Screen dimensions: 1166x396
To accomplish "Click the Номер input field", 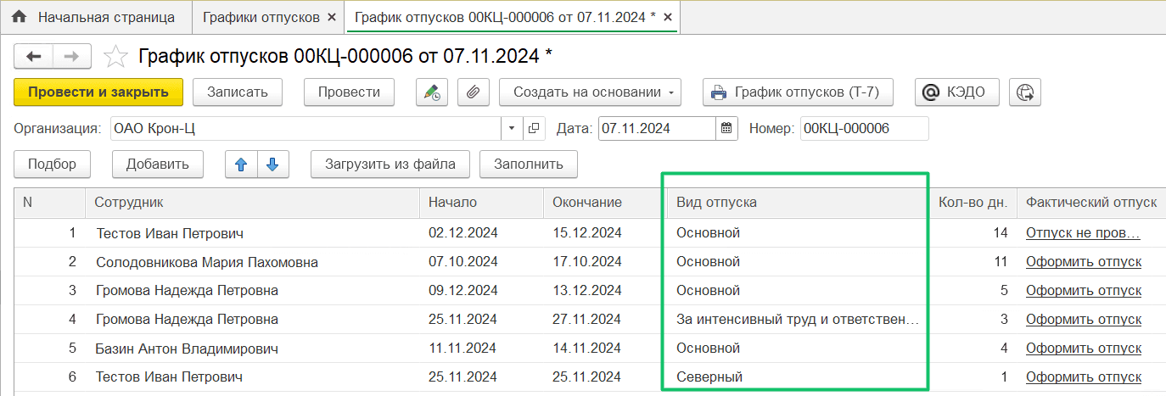I will click(865, 129).
